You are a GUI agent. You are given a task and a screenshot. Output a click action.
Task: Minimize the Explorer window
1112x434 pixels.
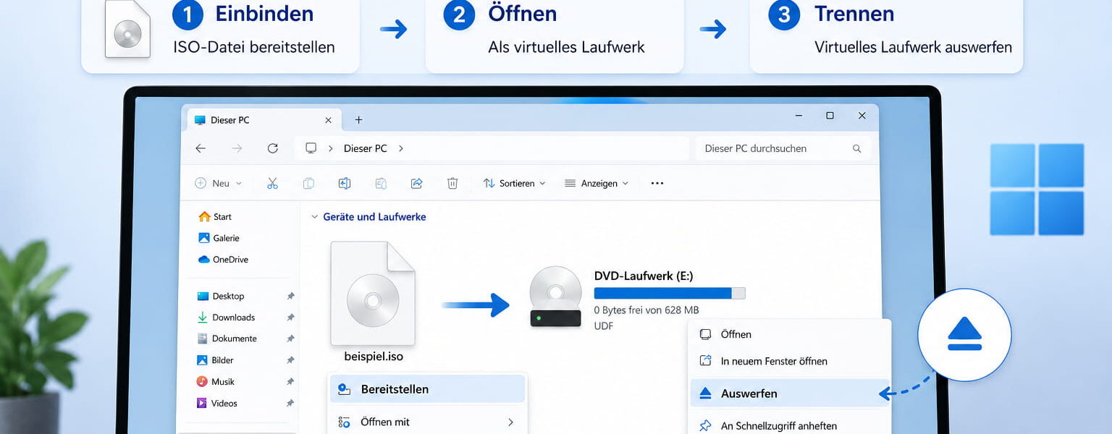click(799, 116)
